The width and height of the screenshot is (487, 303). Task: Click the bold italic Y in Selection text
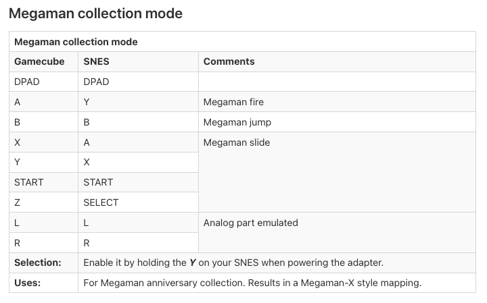click(193, 263)
